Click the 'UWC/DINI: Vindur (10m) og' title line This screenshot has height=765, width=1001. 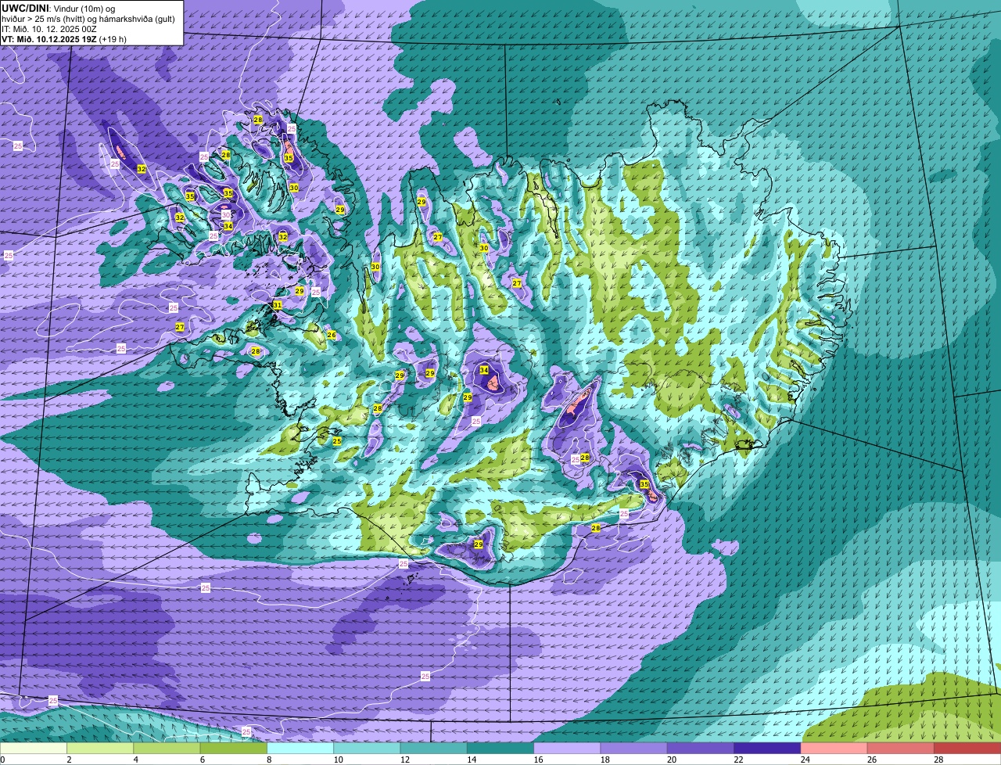[59, 8]
